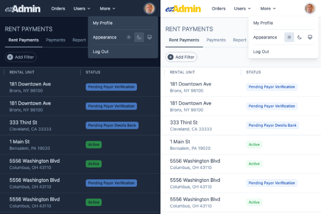Expand Users dropdown in light panel
321x214 pixels.
(x=242, y=9)
